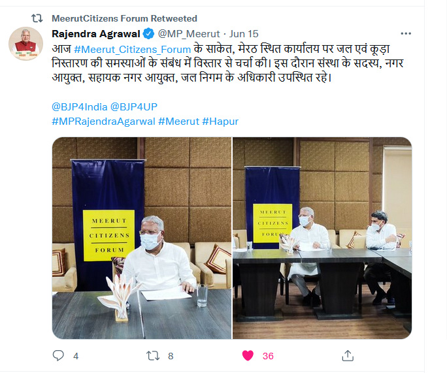Unlike the tweet via pink heart icon
The height and width of the screenshot is (373, 447).
tap(248, 355)
